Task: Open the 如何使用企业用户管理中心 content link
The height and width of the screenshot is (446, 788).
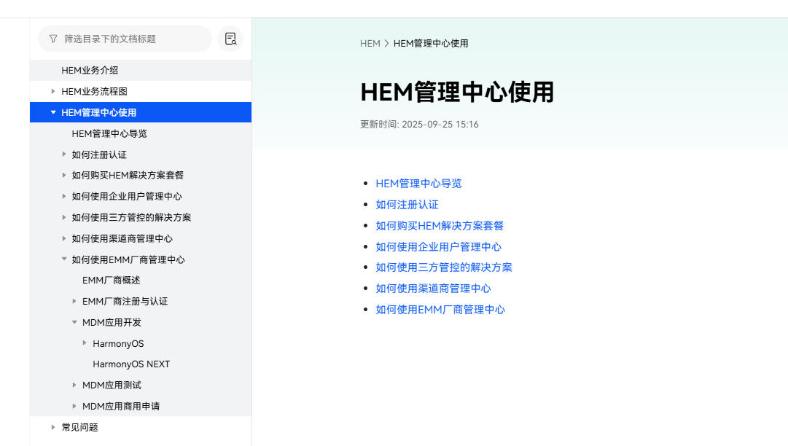Action: click(438, 247)
